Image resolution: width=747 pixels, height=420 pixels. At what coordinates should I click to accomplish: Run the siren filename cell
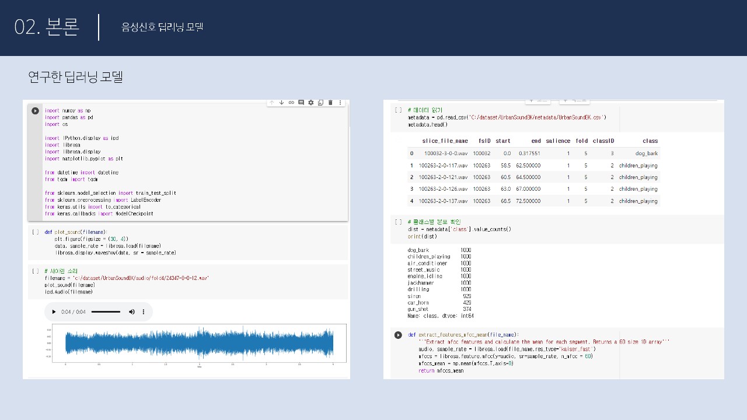(x=36, y=271)
